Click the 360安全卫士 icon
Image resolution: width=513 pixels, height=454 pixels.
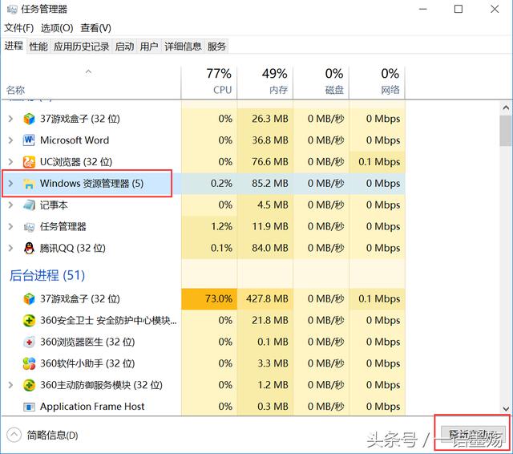tap(29, 321)
